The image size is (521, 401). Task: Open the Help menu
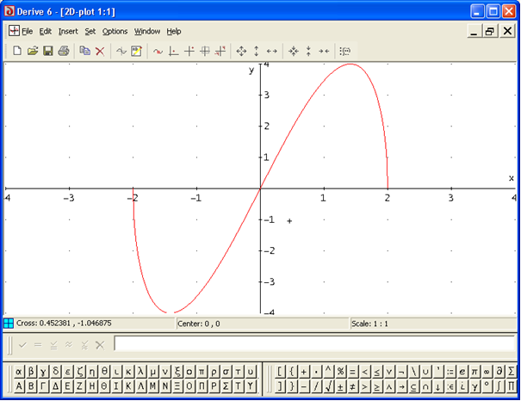coord(174,31)
